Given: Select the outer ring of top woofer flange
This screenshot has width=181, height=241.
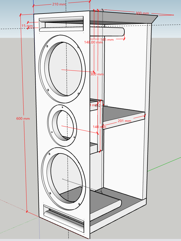Looking at the screenshot, I should 43,72.
